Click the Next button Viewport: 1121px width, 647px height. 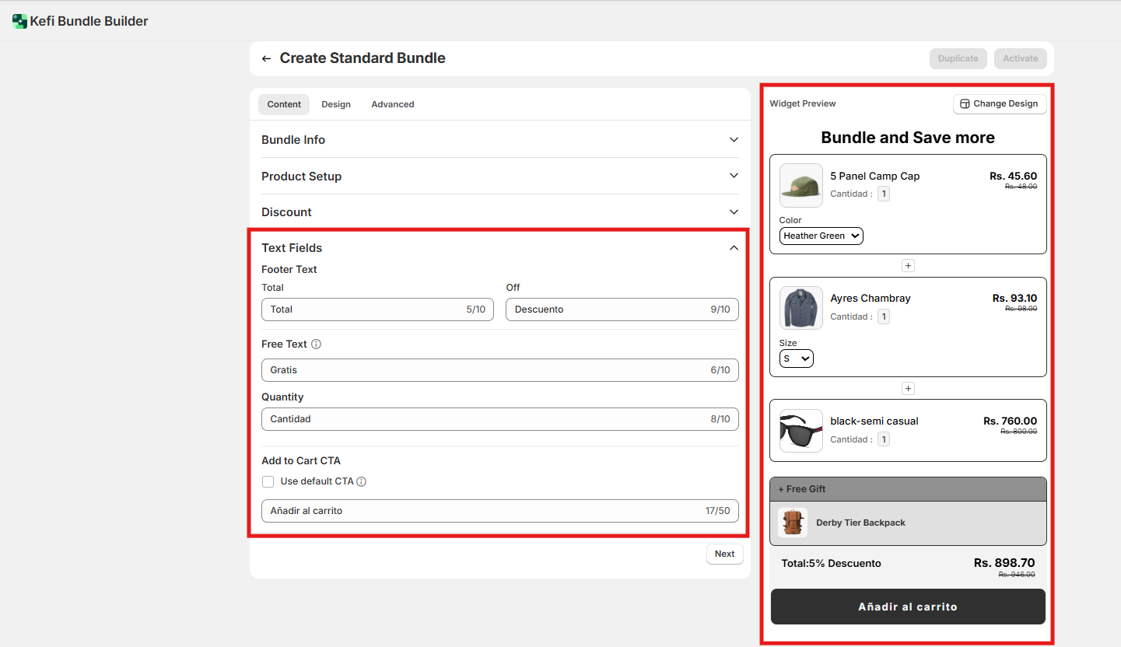tap(724, 554)
